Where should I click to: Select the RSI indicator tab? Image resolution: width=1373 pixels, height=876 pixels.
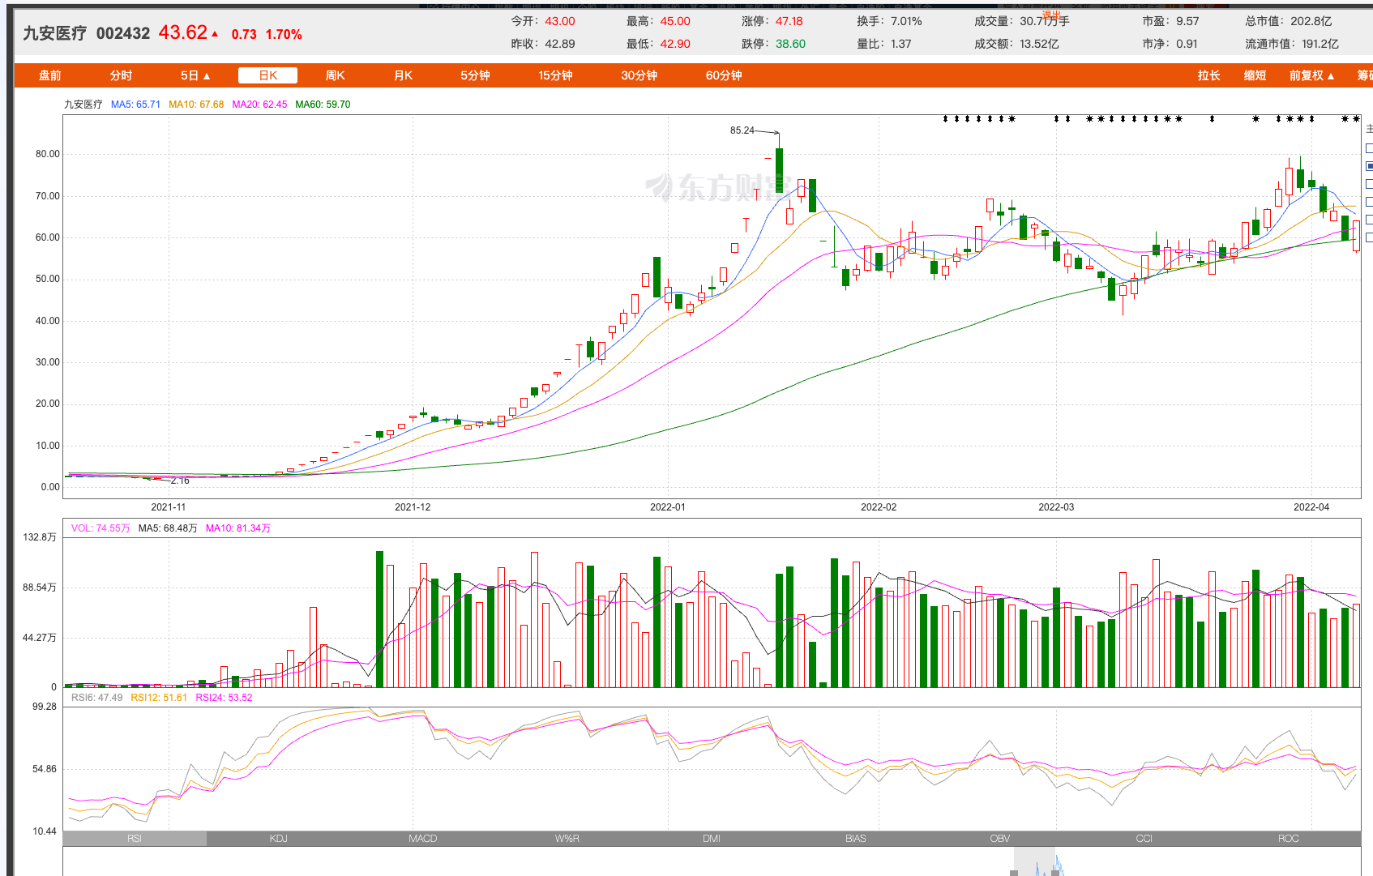[135, 839]
